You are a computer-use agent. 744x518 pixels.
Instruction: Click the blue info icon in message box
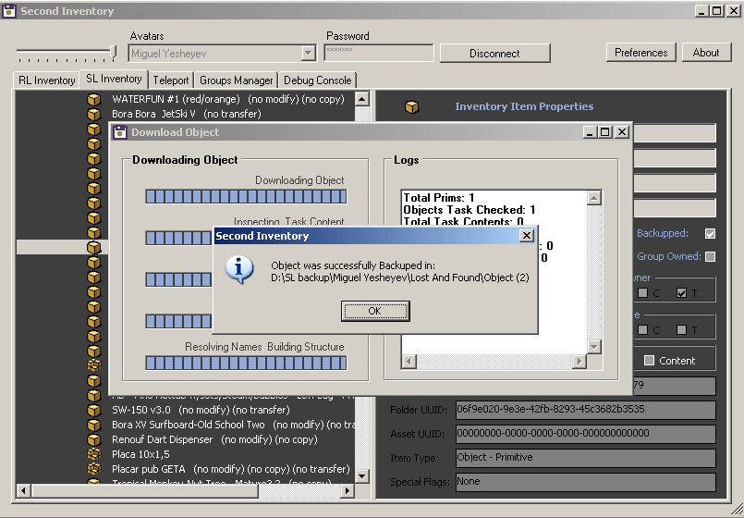tap(239, 269)
